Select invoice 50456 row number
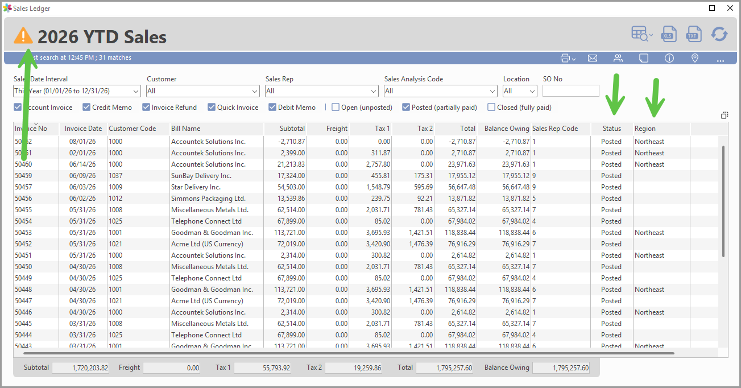This screenshot has width=741, height=388. [23, 199]
